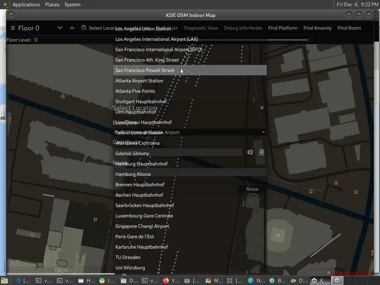
Task: Select Saarbrücken Hauptbahnhof
Action: coord(190,206)
